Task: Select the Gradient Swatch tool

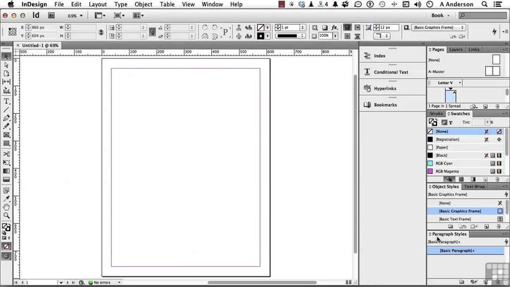Action: click(x=6, y=171)
